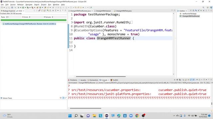Open the Source menu
Image resolution: width=213 pixels, height=119 pixels.
point(13,5)
